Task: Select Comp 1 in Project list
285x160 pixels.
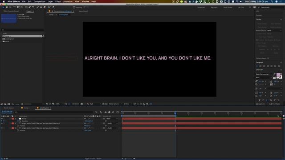Action: click(x=22, y=36)
